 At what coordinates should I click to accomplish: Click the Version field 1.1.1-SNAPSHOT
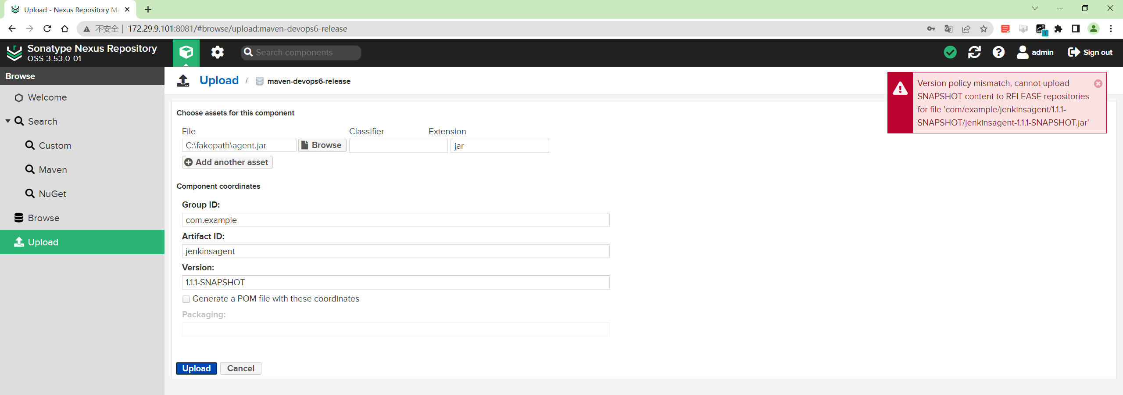pyautogui.click(x=396, y=282)
